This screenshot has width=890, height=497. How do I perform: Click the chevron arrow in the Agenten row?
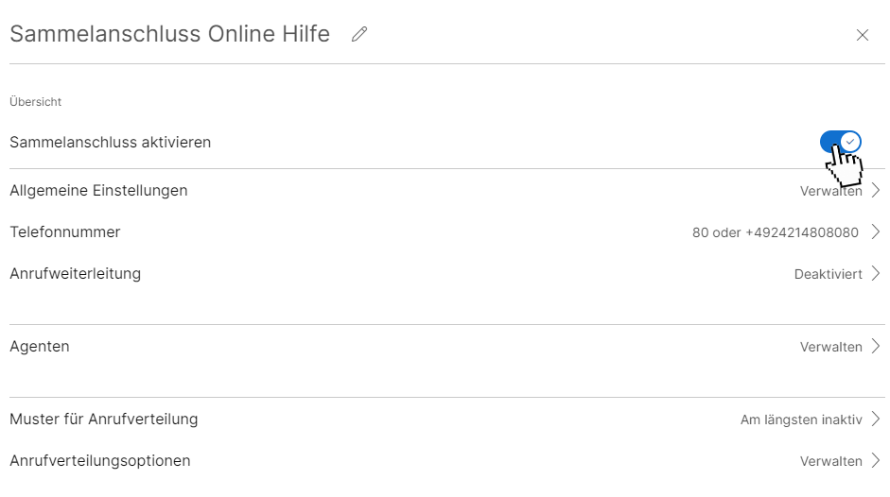[876, 347]
